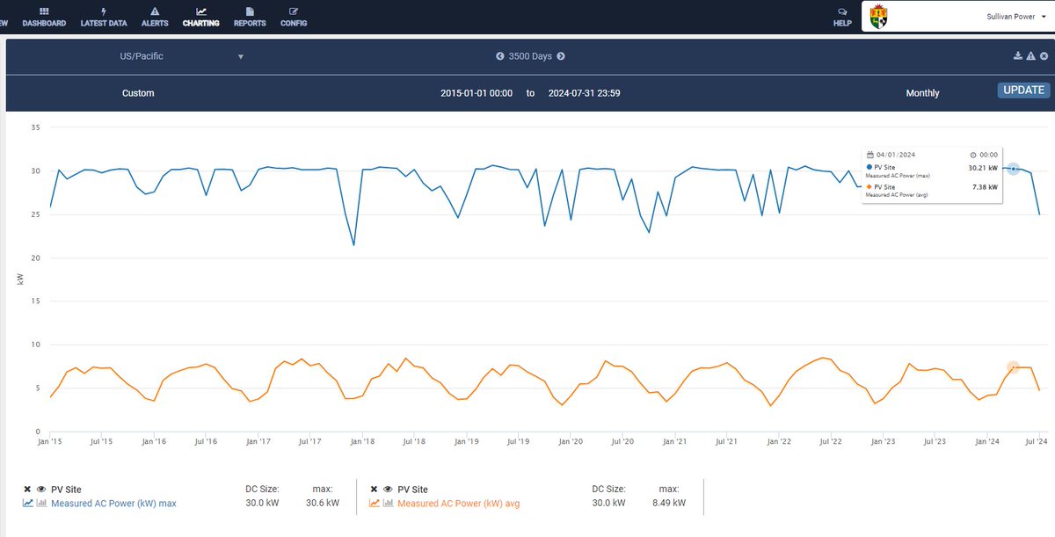Viewport: 1055px width, 537px height.
Task: Click the tooltip 7.38 kW value
Action: click(986, 187)
